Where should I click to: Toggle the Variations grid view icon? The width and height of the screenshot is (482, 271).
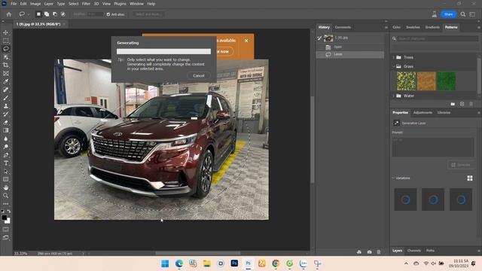[x=470, y=178]
